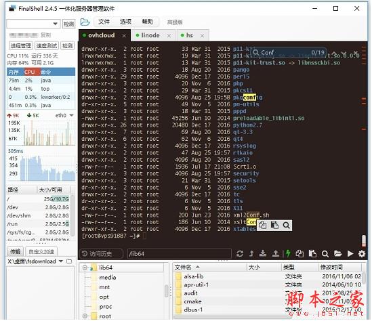Expand the lib64 tree node
Screen dimensions: 372x321
point(85,268)
